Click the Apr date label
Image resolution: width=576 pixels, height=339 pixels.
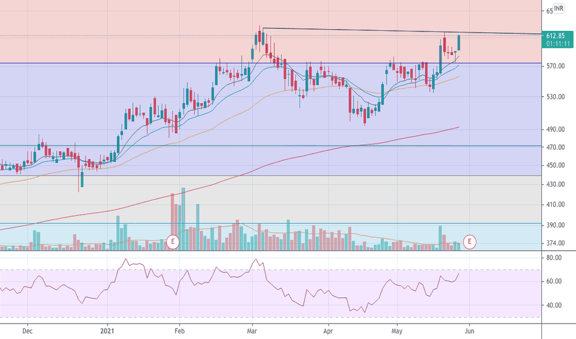point(328,331)
